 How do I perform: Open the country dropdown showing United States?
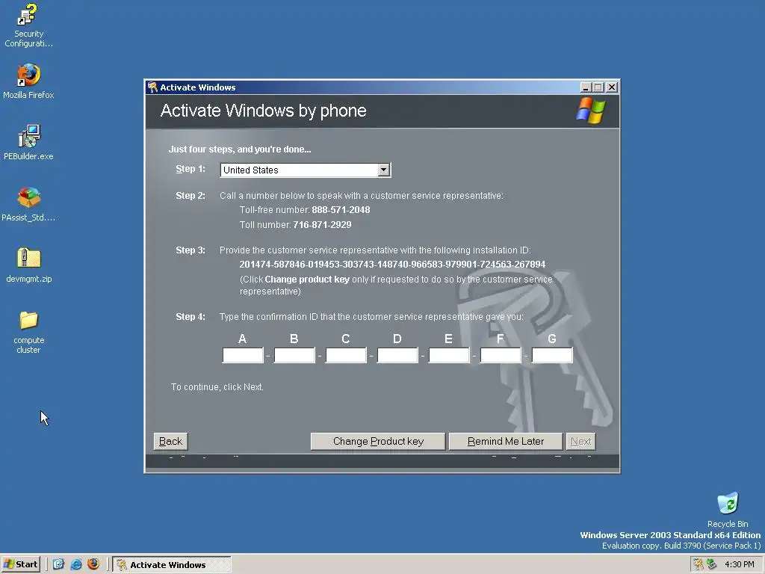(383, 170)
